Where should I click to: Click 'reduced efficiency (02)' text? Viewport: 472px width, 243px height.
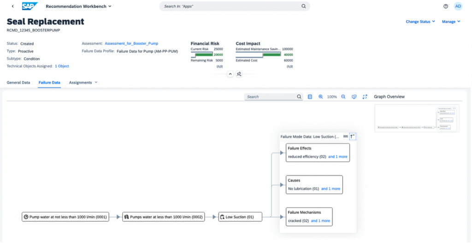tap(307, 157)
